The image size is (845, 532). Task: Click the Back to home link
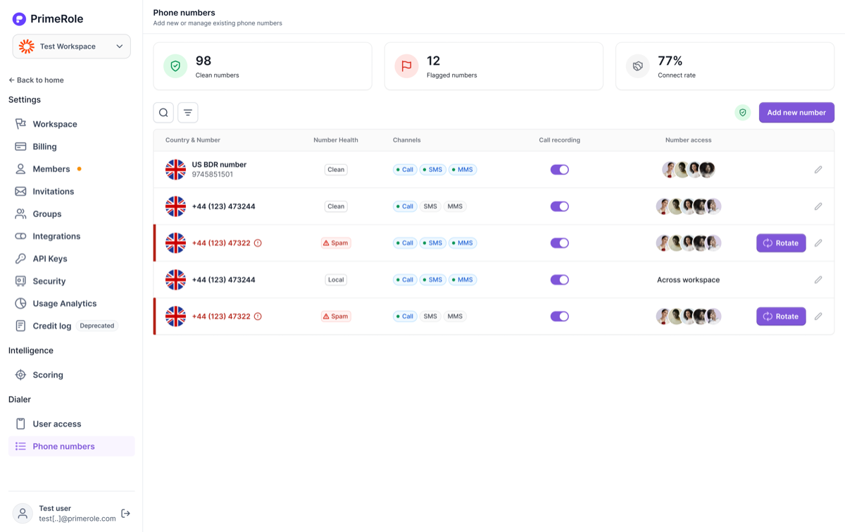[36, 80]
